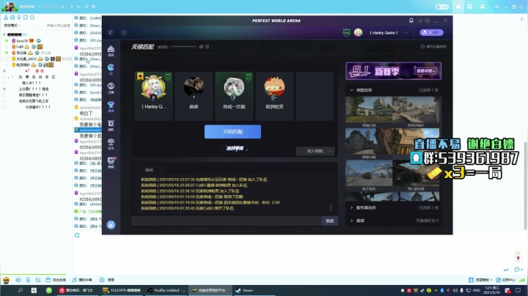Open the data chart icon with red dot
Viewport: 528px width, 296px height.
[111, 162]
